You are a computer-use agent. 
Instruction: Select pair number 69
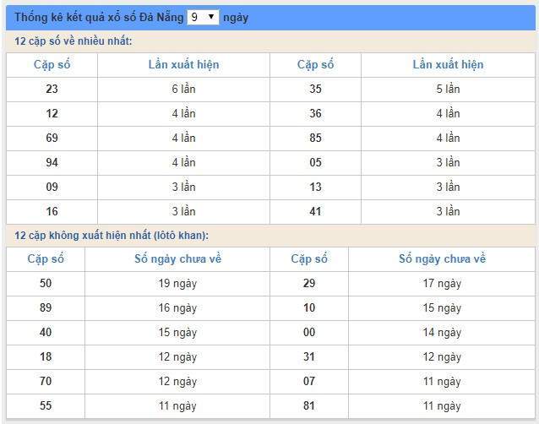click(x=52, y=138)
